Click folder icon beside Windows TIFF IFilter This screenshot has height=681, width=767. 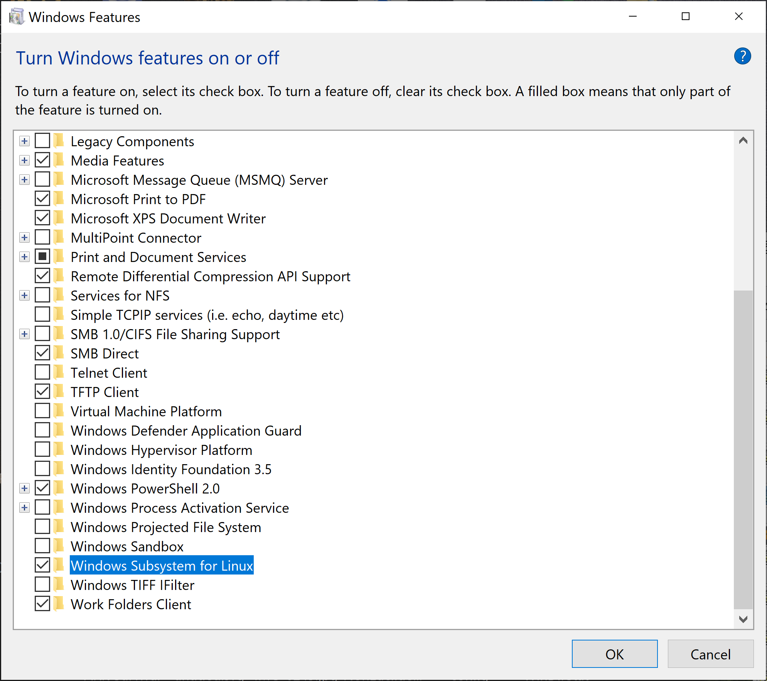pos(59,585)
